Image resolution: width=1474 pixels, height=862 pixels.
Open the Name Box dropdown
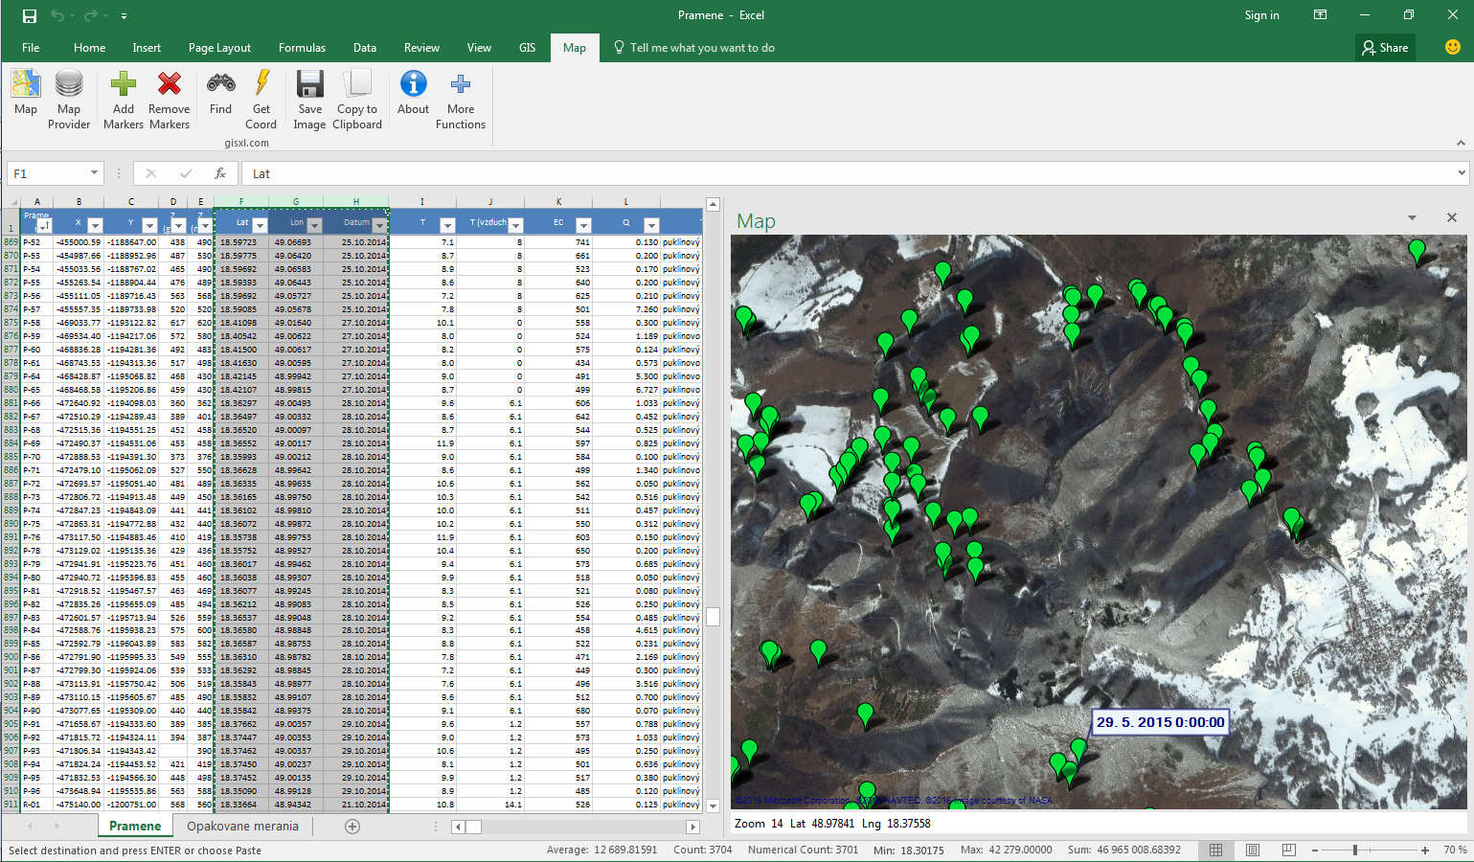94,173
